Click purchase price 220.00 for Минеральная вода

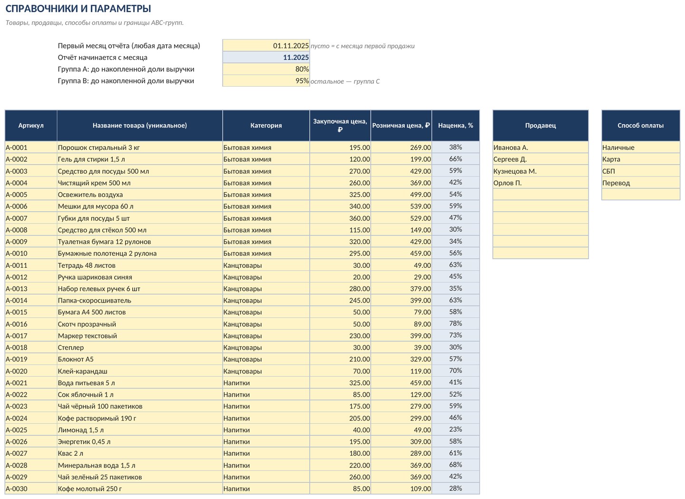click(340, 465)
